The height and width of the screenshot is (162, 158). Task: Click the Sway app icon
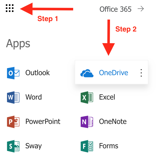13,146
